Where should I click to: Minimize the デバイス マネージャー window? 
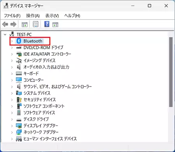pyautogui.click(x=133, y=6)
